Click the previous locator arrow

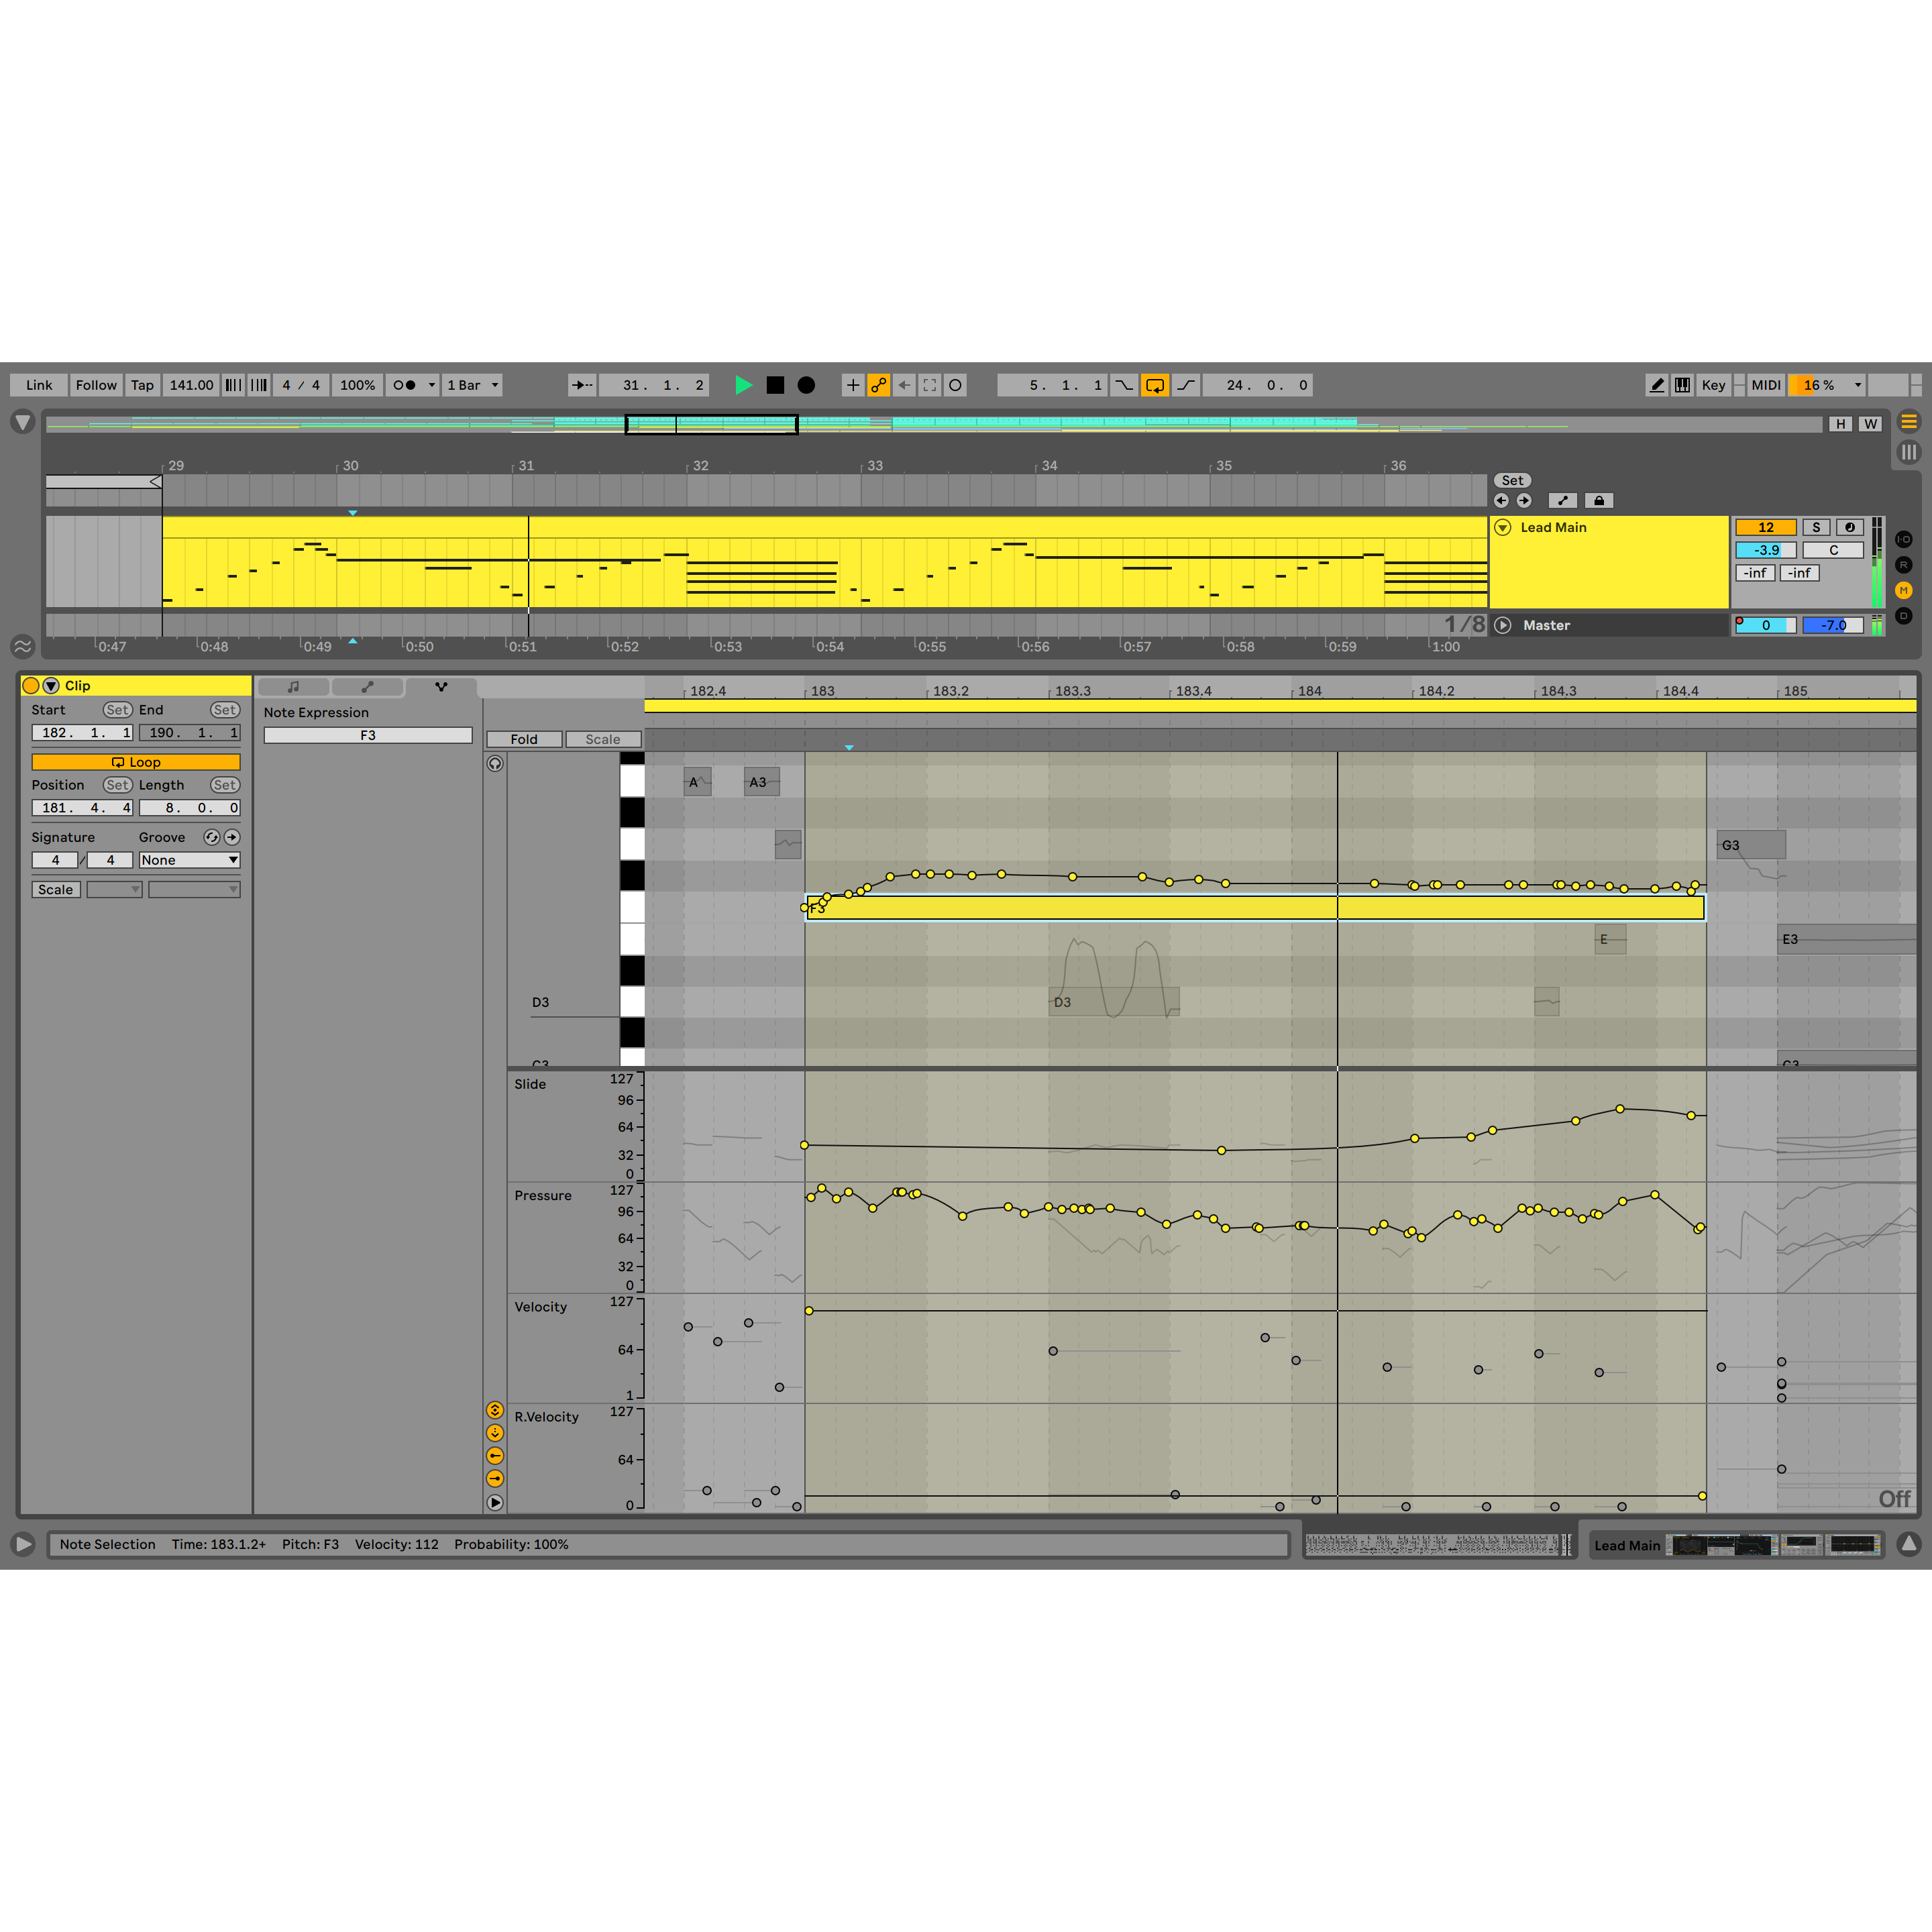[1501, 501]
